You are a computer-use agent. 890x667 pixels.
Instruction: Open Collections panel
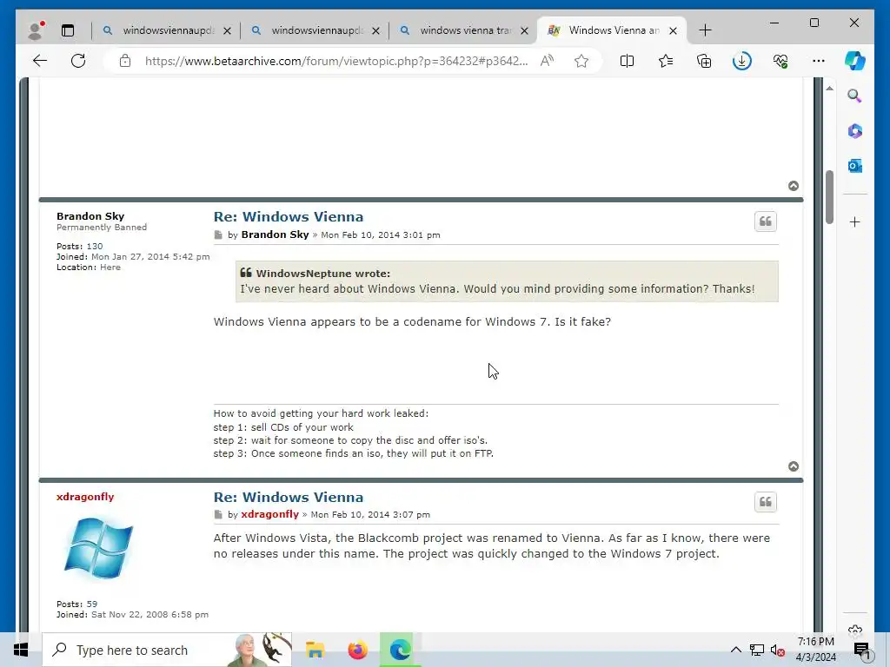704,61
